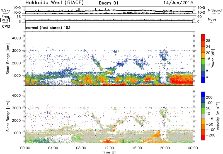Click the '-200' tick on Velocity scale
The image size is (223, 154).
[x=210, y=135]
